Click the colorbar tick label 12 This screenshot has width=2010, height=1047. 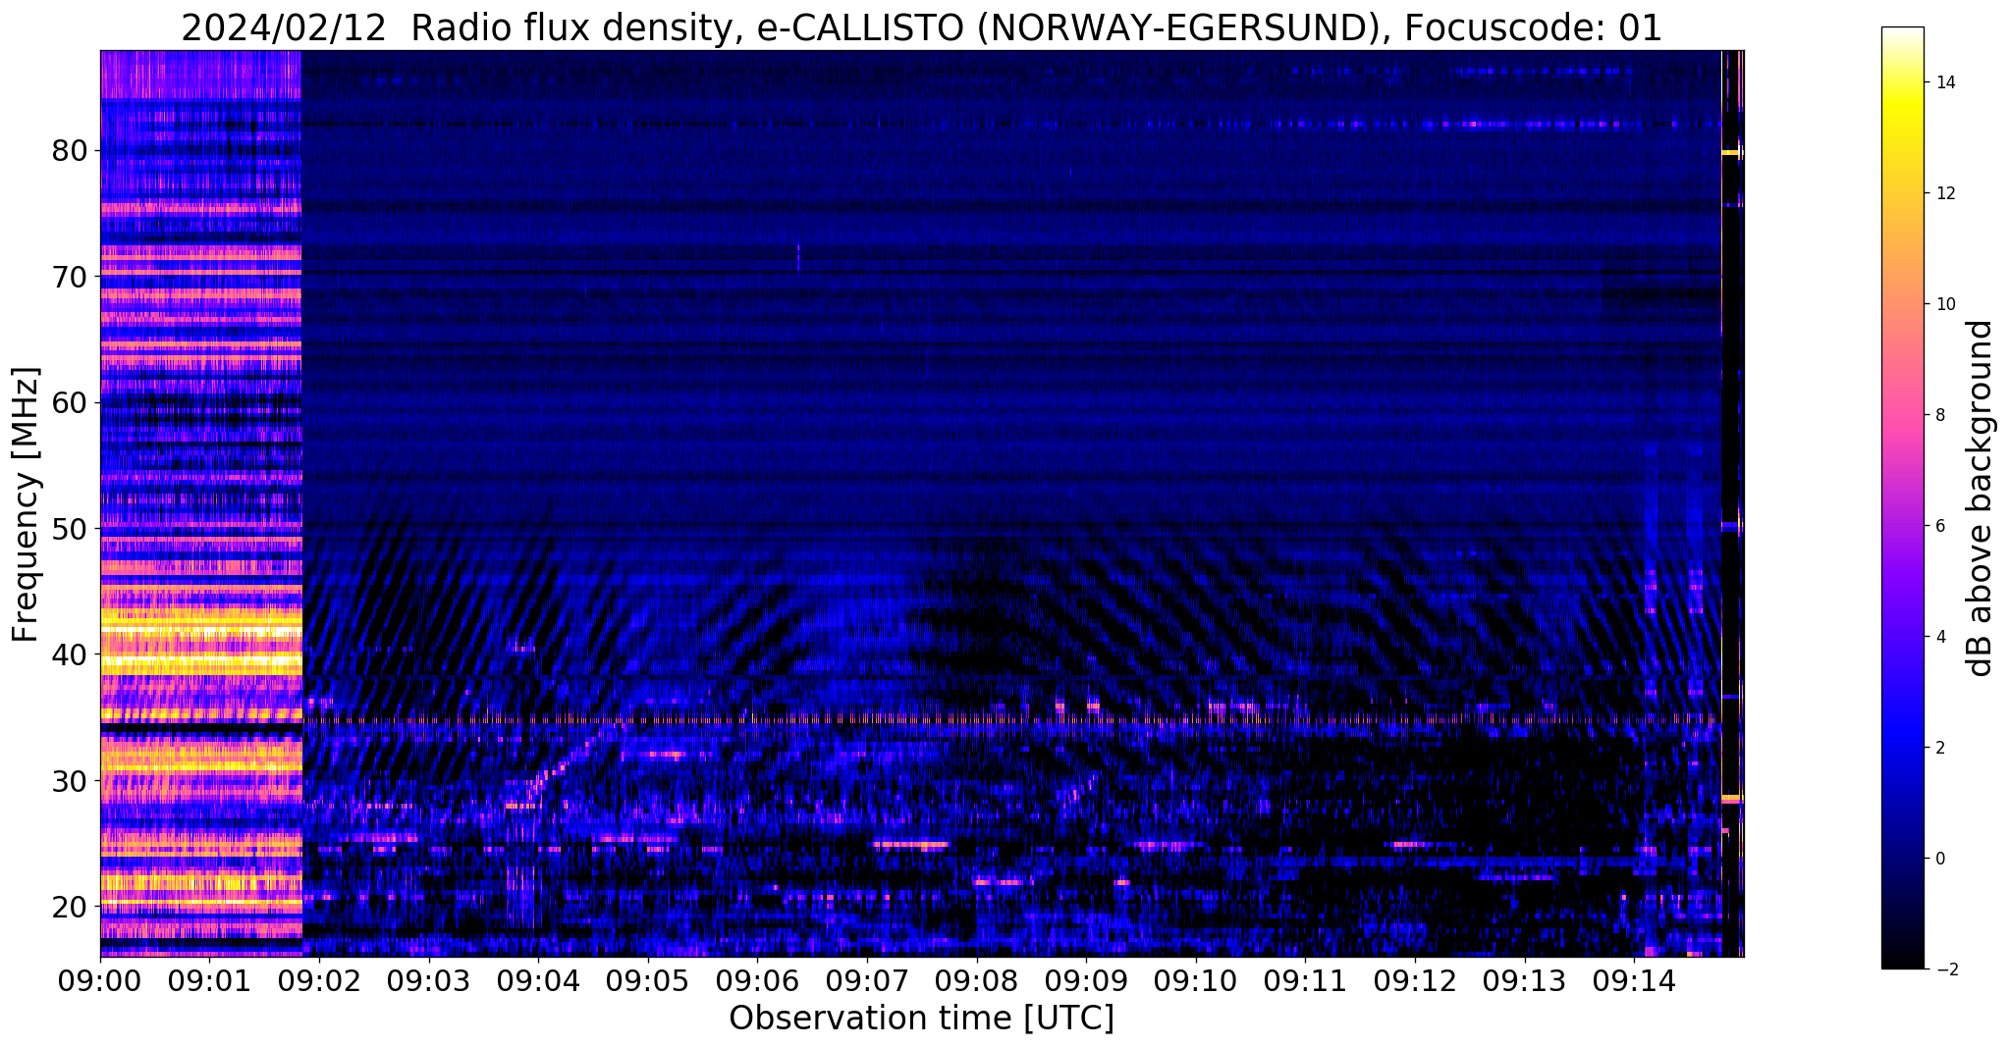1944,193
